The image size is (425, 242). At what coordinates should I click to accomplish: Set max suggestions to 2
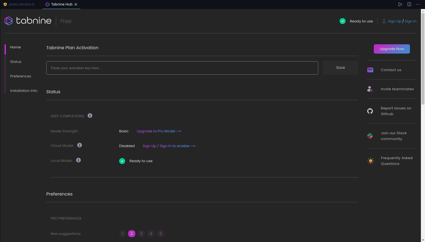(x=132, y=234)
